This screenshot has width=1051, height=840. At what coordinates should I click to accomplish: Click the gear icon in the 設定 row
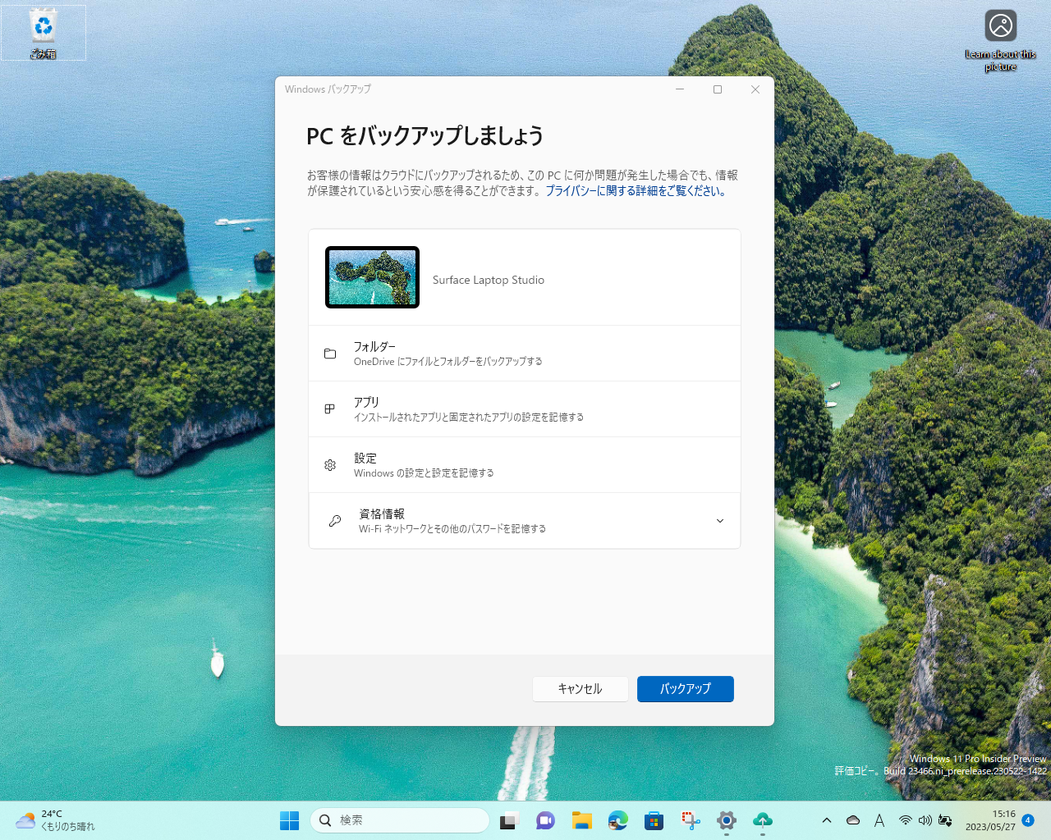point(330,464)
